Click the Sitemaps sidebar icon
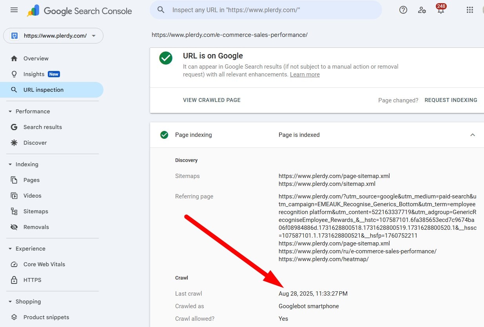The width and height of the screenshot is (484, 327). click(14, 211)
